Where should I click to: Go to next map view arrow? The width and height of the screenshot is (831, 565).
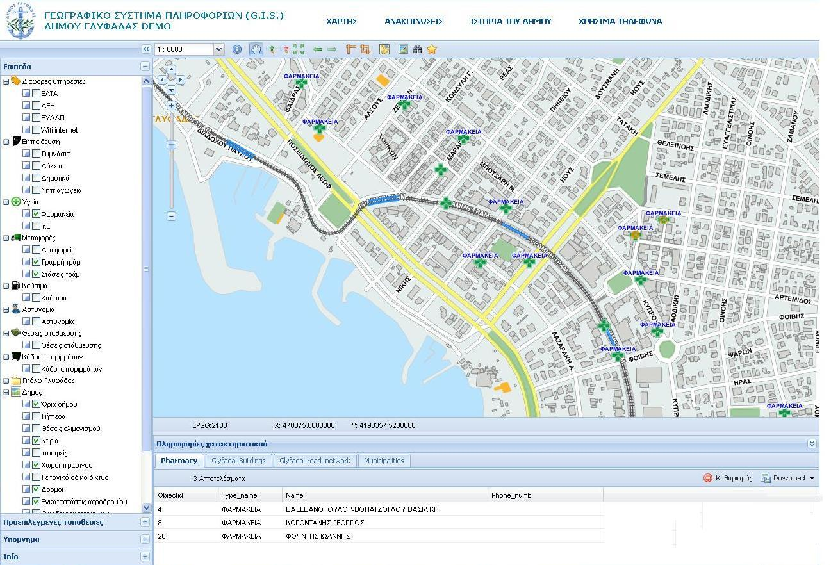(x=332, y=49)
